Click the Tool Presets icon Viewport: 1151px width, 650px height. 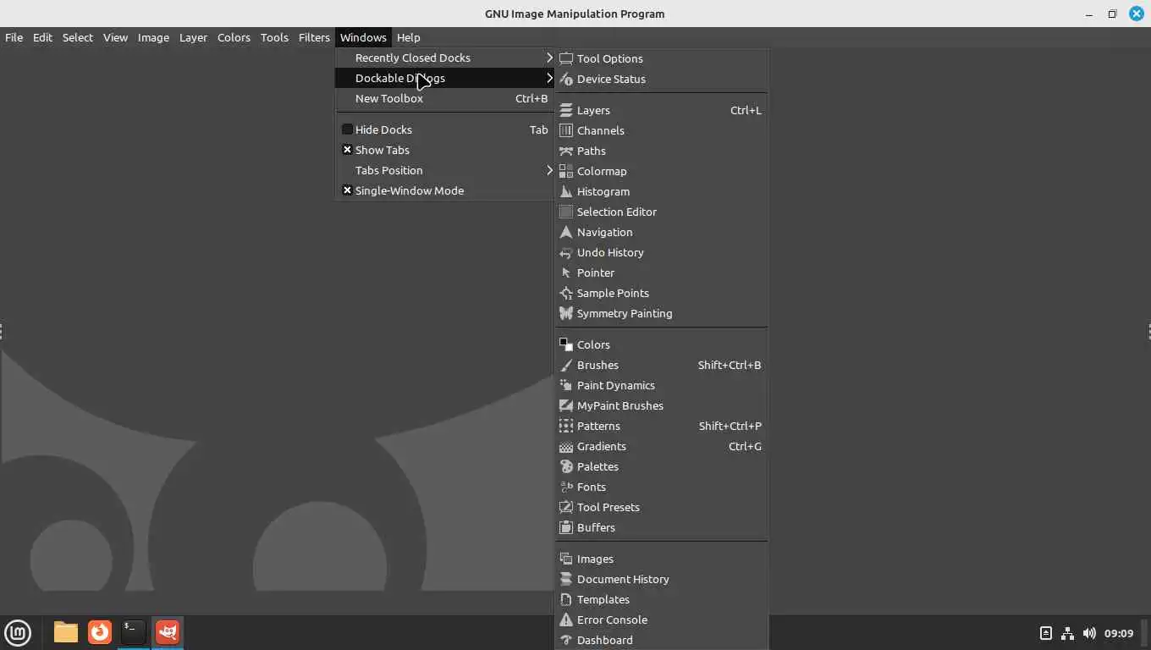[566, 507]
